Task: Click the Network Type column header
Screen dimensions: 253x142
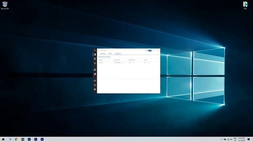Action: [x=117, y=60]
